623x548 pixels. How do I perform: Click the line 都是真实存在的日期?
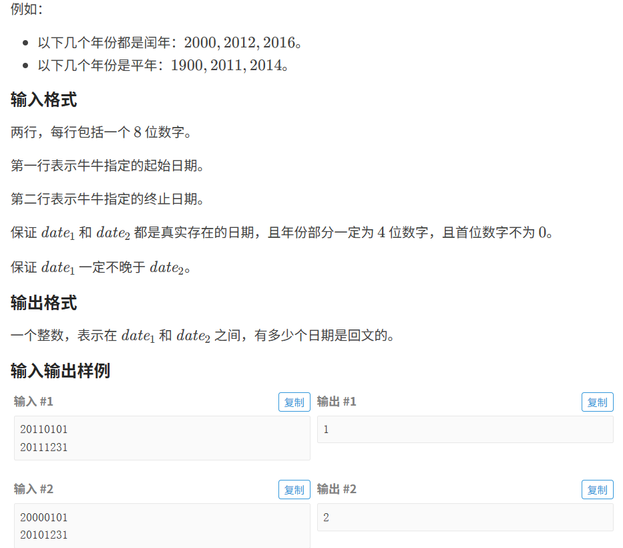coord(282,233)
